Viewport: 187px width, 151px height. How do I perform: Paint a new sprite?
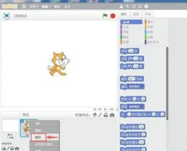pos(100,115)
